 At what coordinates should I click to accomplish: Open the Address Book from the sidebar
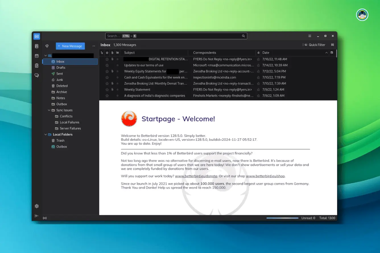37,46
